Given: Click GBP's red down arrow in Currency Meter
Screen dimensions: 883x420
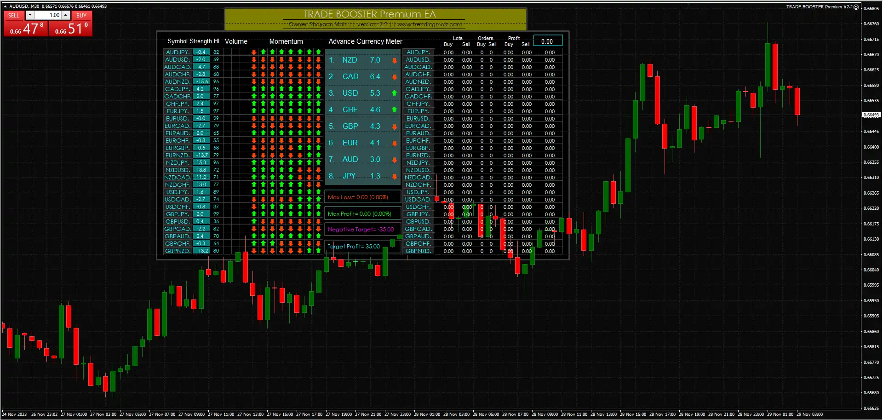Looking at the screenshot, I should (x=394, y=127).
